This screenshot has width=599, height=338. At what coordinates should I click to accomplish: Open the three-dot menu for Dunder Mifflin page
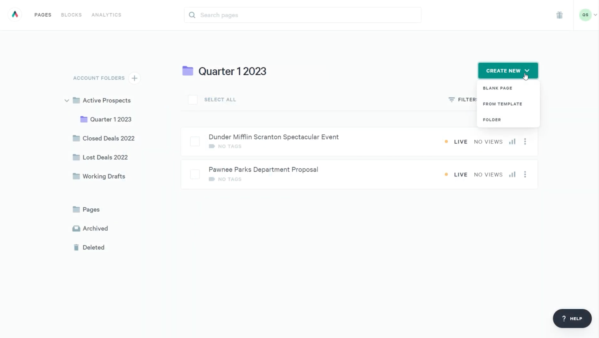(x=525, y=141)
